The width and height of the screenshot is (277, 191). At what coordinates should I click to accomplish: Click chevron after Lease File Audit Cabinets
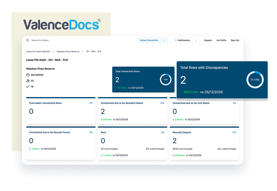pos(54,51)
